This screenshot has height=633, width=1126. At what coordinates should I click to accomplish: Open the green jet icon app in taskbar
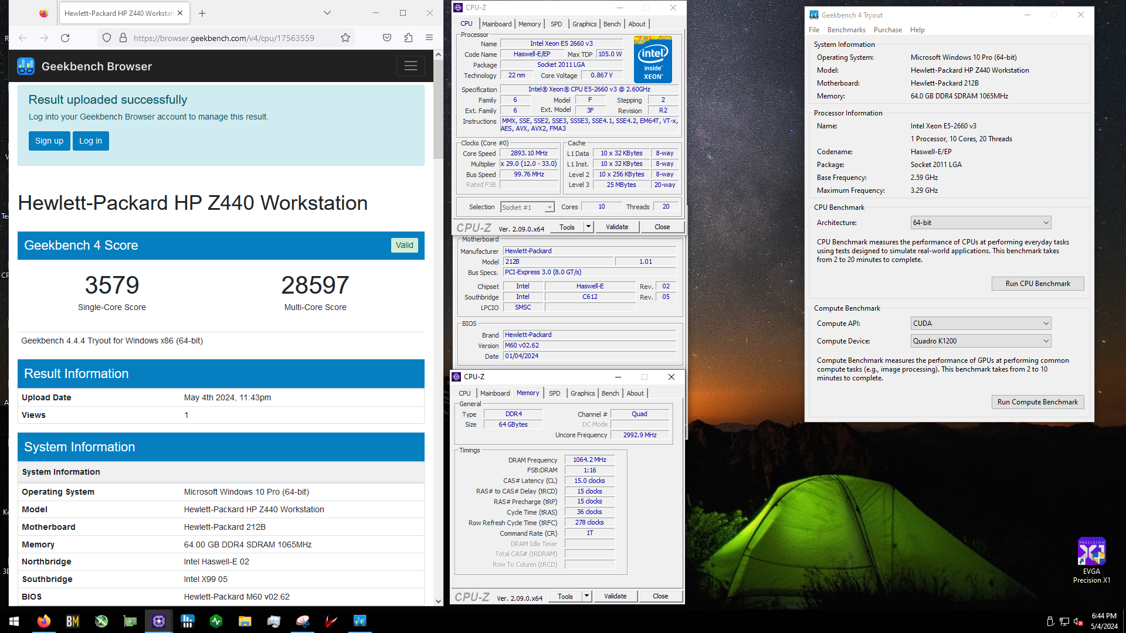tap(101, 621)
